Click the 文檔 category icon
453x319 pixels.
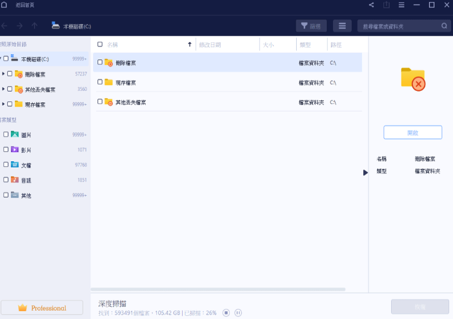click(x=15, y=164)
